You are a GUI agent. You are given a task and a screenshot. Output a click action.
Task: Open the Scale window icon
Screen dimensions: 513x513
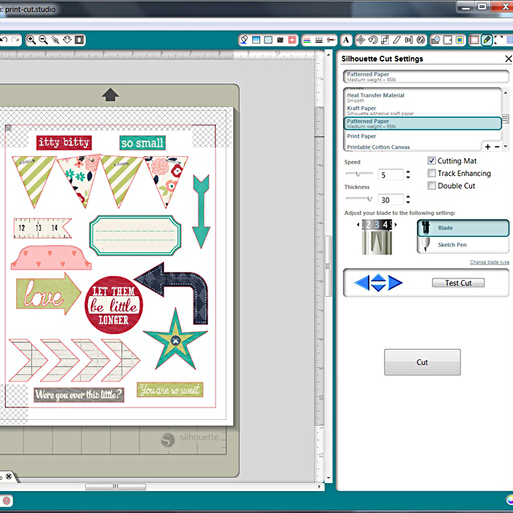point(385,40)
